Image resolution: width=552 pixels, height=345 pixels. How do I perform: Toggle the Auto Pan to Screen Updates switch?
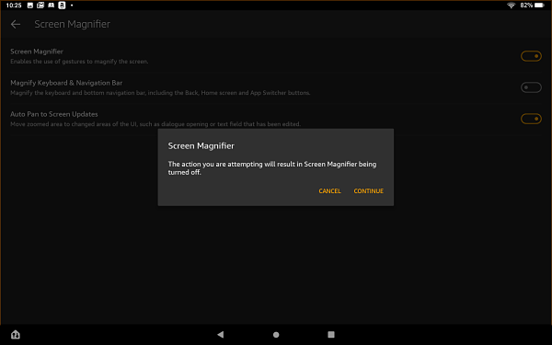point(531,119)
